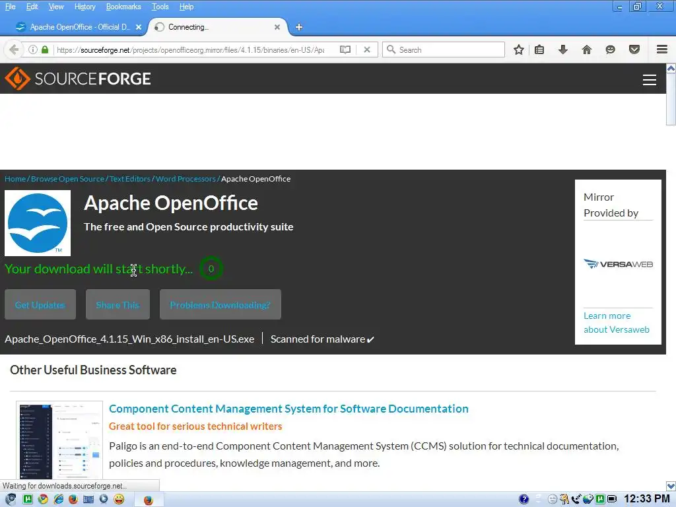Click the search magnifier icon in Search box
The height and width of the screenshot is (507, 676).
coord(391,50)
